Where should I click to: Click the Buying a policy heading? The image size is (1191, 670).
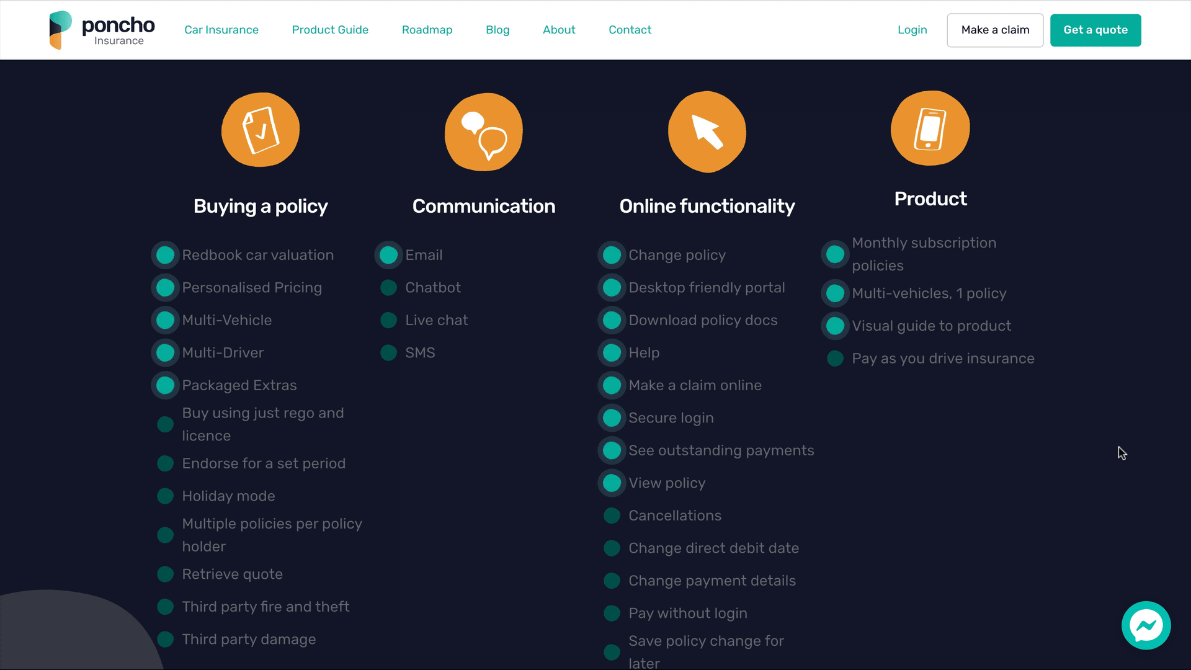(x=261, y=206)
